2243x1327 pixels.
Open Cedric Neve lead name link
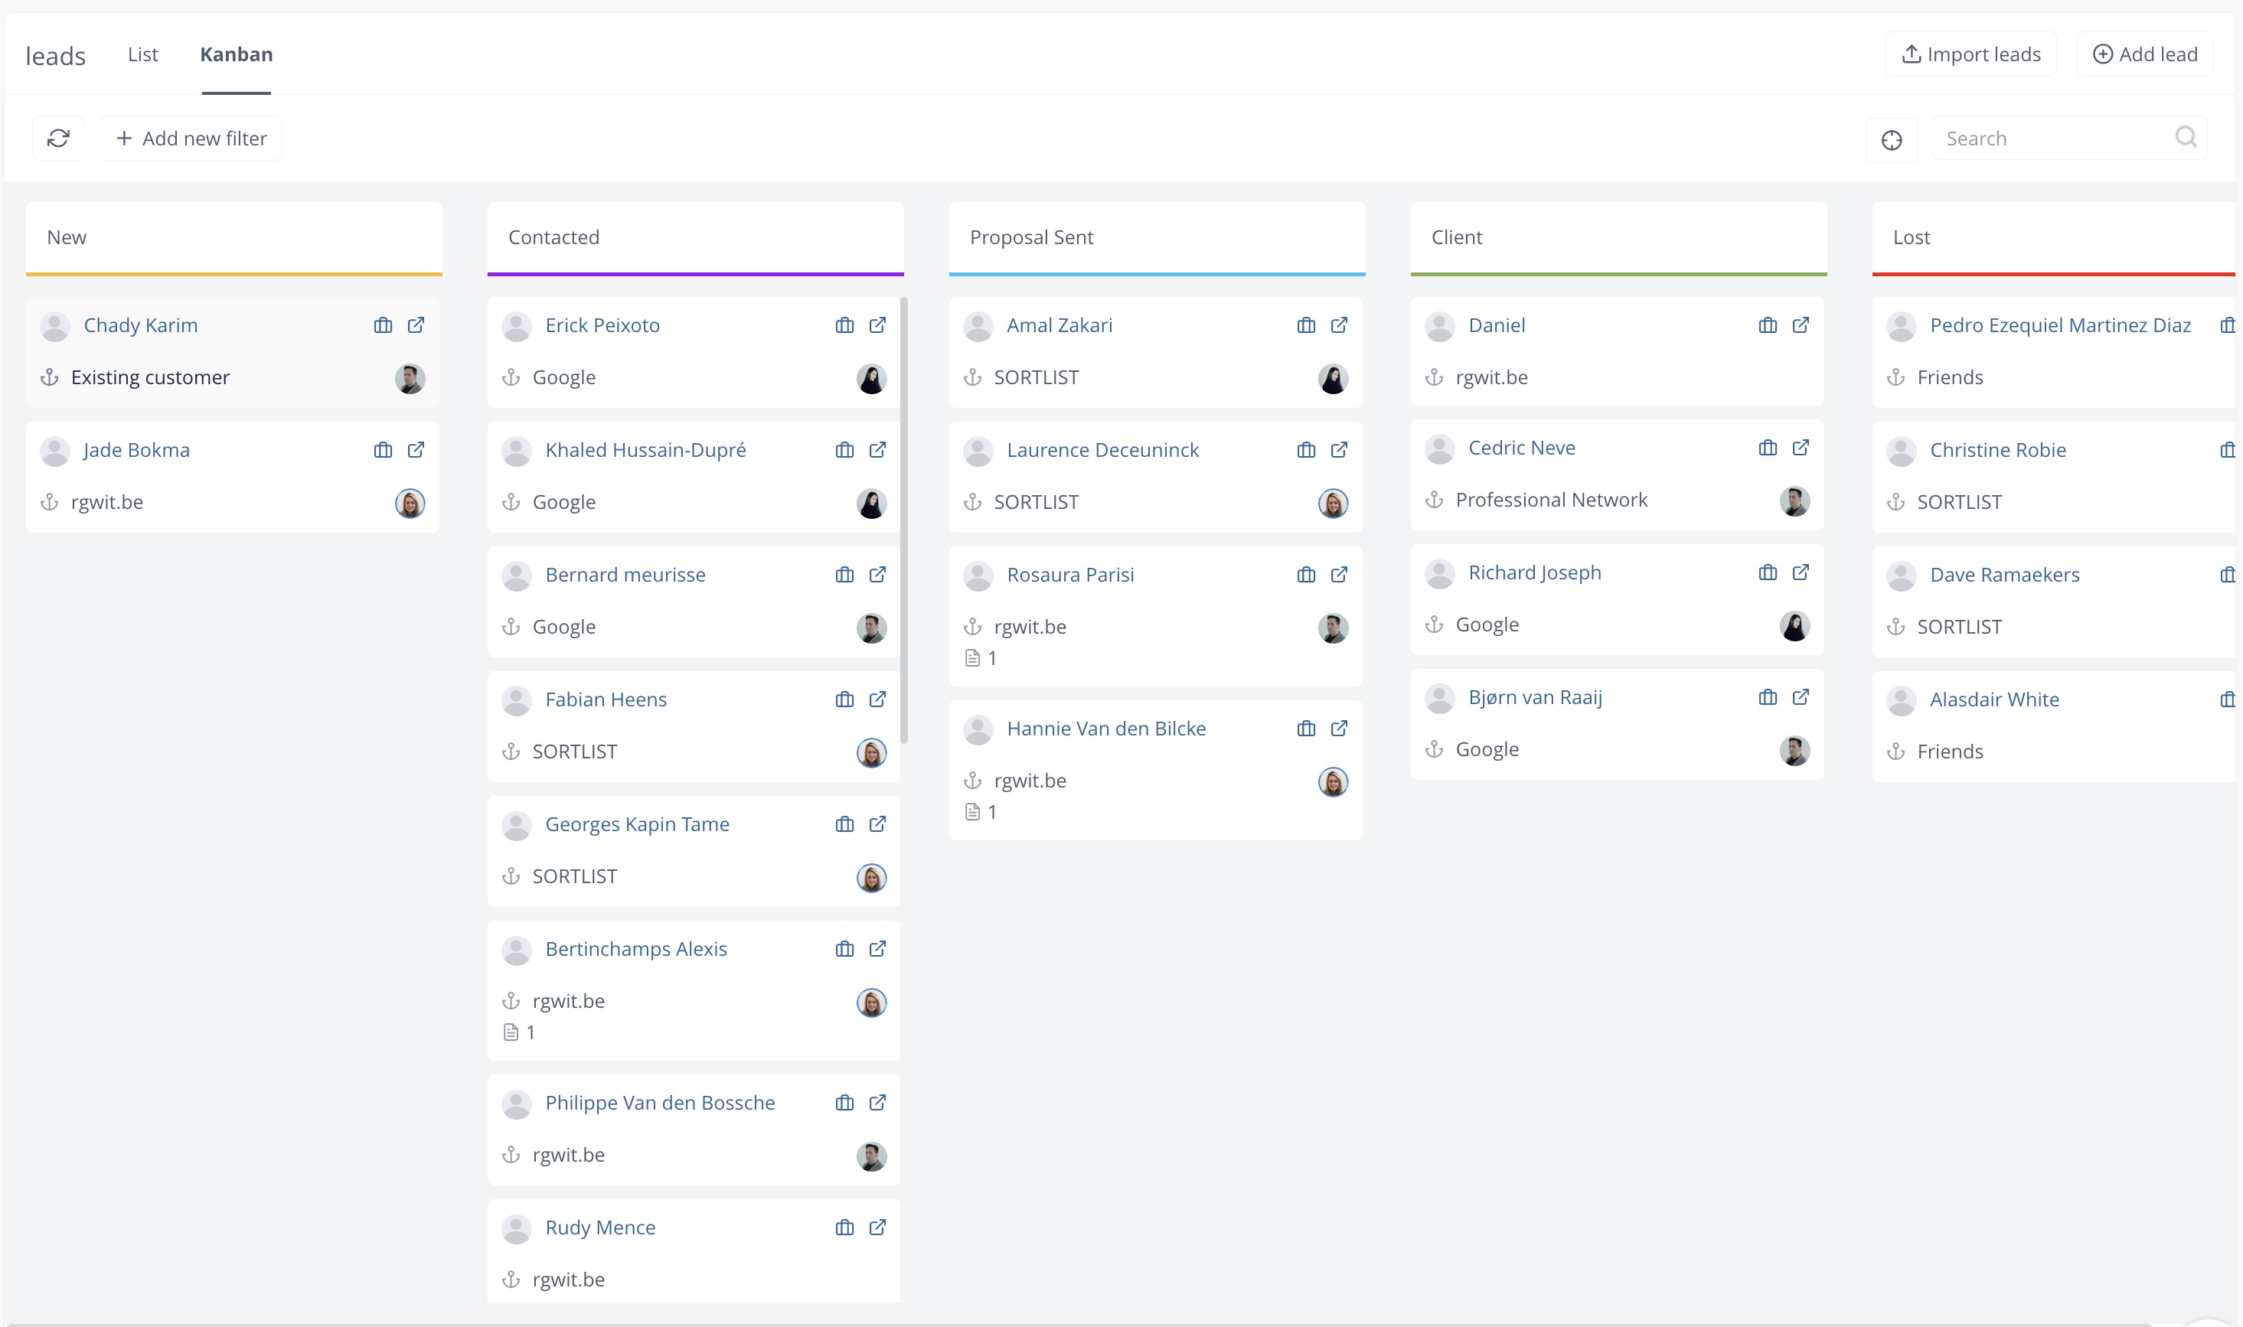tap(1522, 447)
